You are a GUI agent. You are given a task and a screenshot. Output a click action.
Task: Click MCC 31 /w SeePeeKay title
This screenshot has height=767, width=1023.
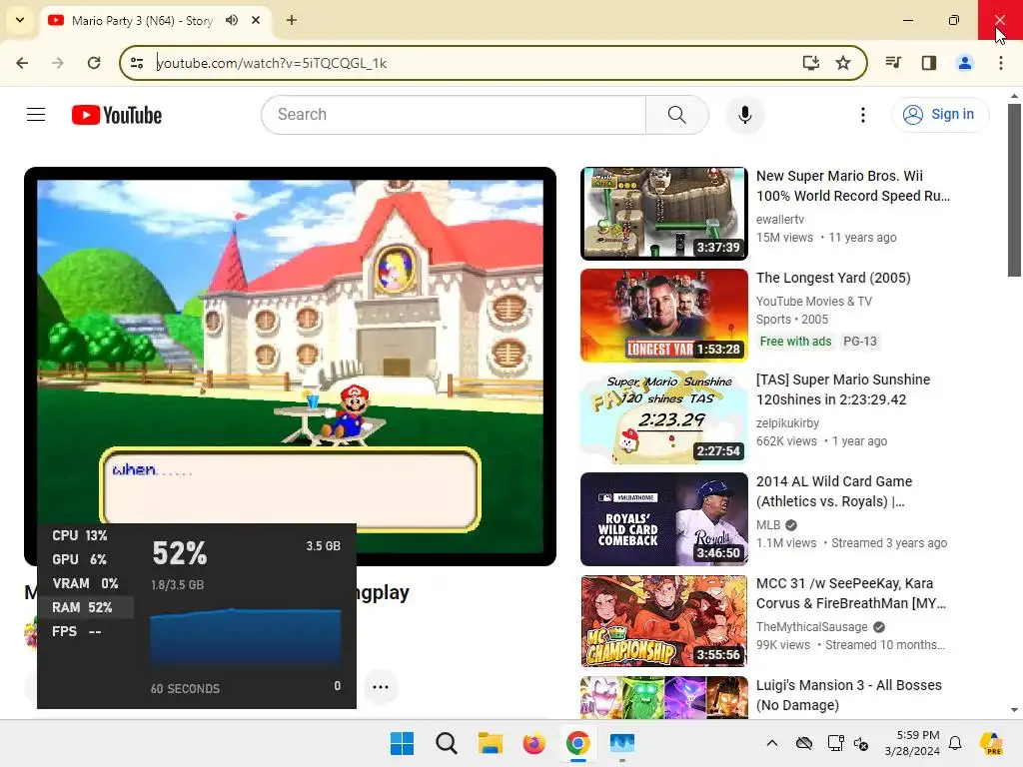[851, 593]
